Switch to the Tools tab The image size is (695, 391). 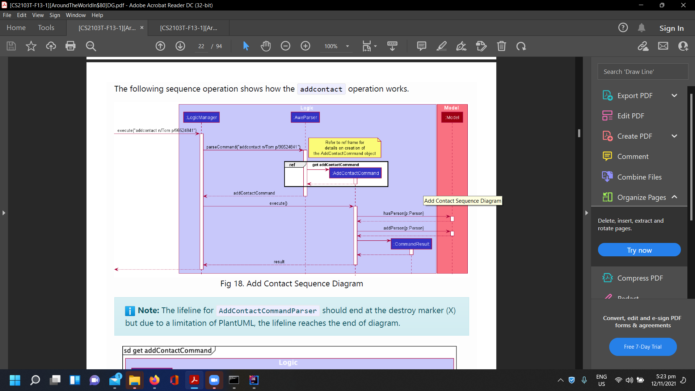pyautogui.click(x=46, y=28)
